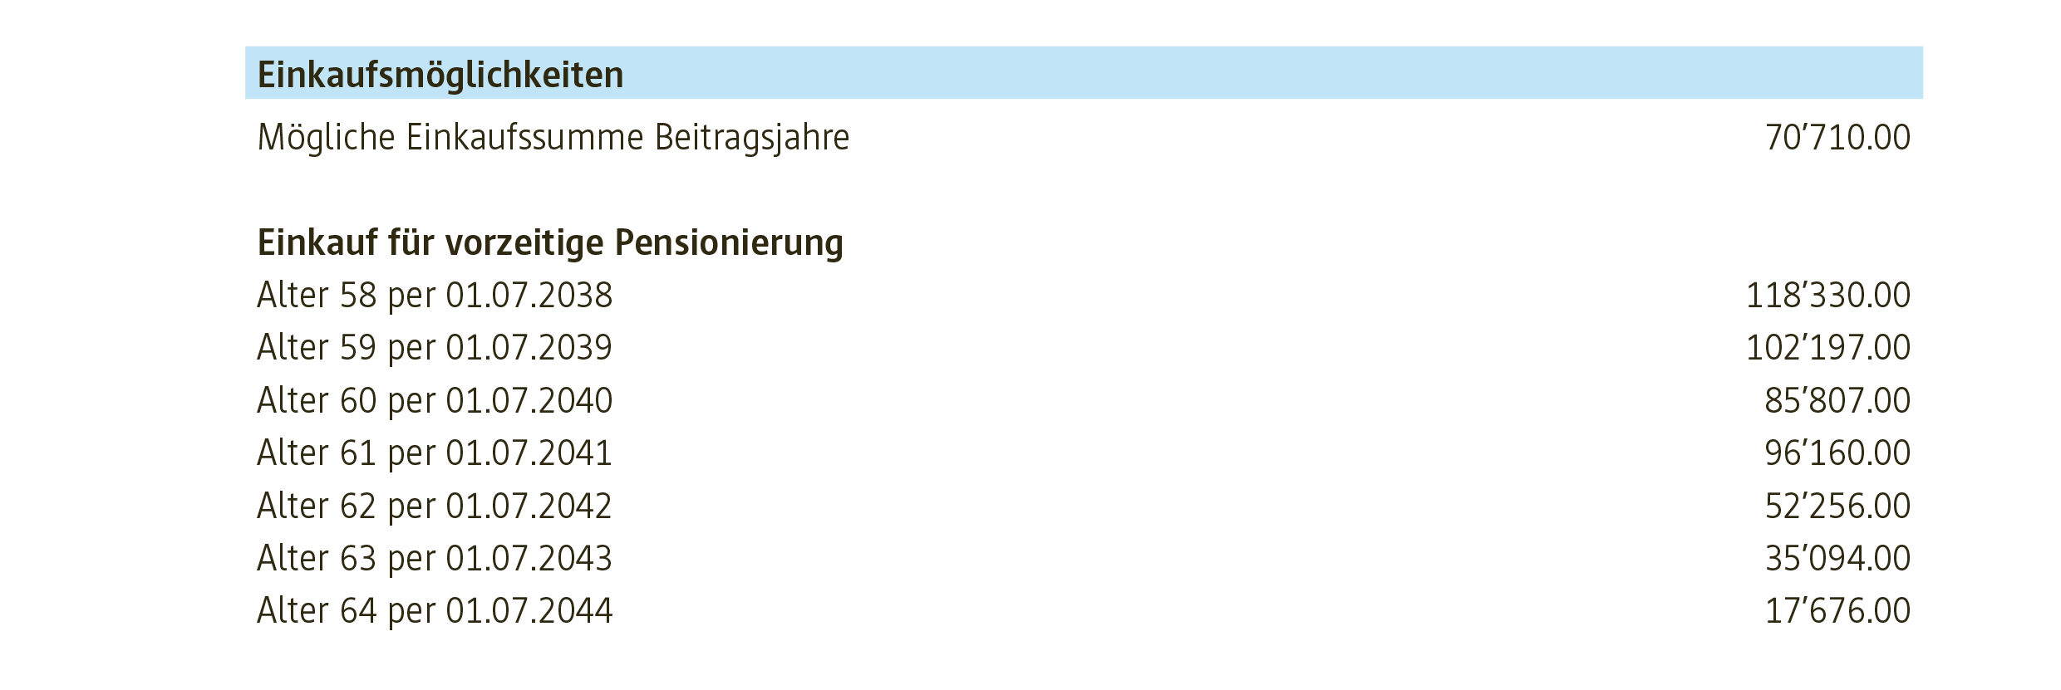Select the Alter 58 row label
The height and width of the screenshot is (690, 2061).
pyautogui.click(x=435, y=296)
